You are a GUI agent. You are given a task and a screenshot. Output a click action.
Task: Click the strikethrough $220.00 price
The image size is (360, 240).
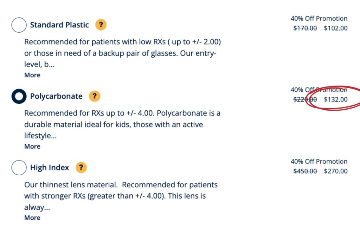coord(304,99)
